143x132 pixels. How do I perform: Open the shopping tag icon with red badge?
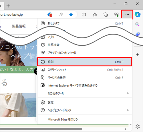(50, 15)
